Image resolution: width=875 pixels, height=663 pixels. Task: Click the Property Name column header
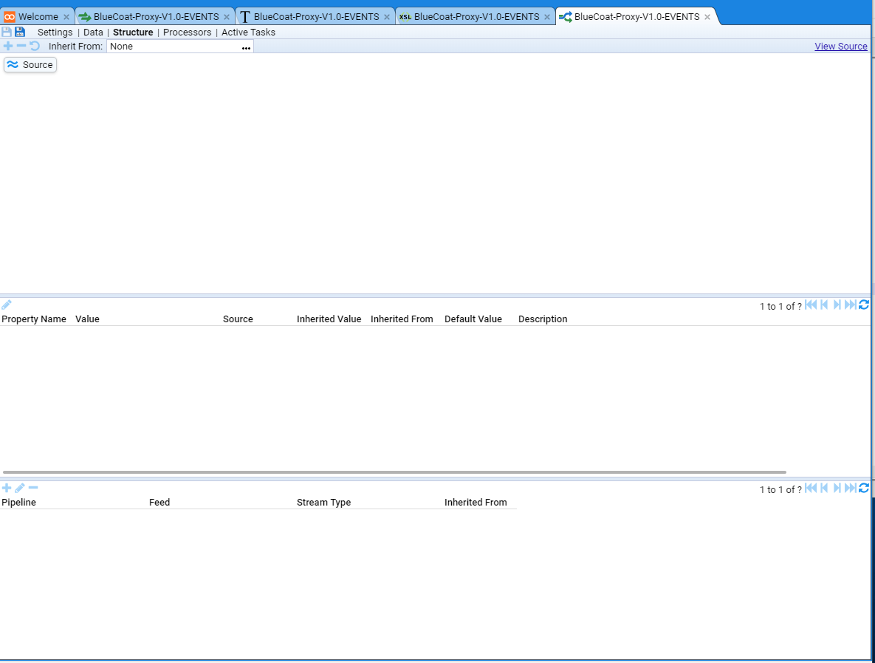tap(34, 319)
